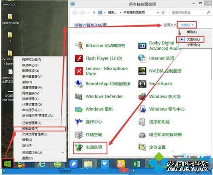Screen dimensions: 213x175
Task: Choose 桌面(D) in context menu
Action: pyautogui.click(x=28, y=158)
